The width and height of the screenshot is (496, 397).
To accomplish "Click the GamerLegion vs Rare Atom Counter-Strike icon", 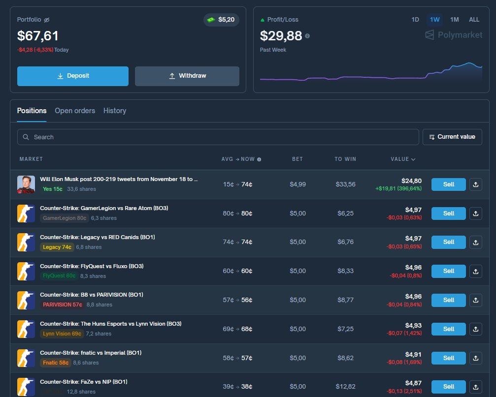I will (26, 214).
